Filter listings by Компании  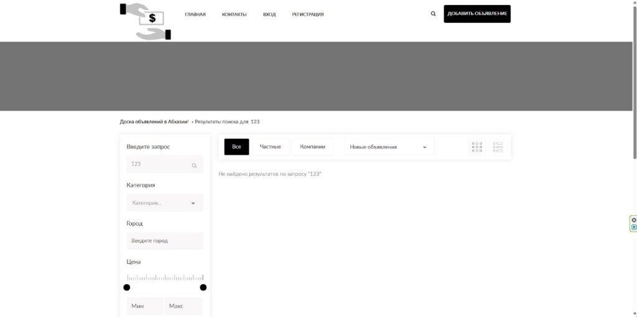312,147
